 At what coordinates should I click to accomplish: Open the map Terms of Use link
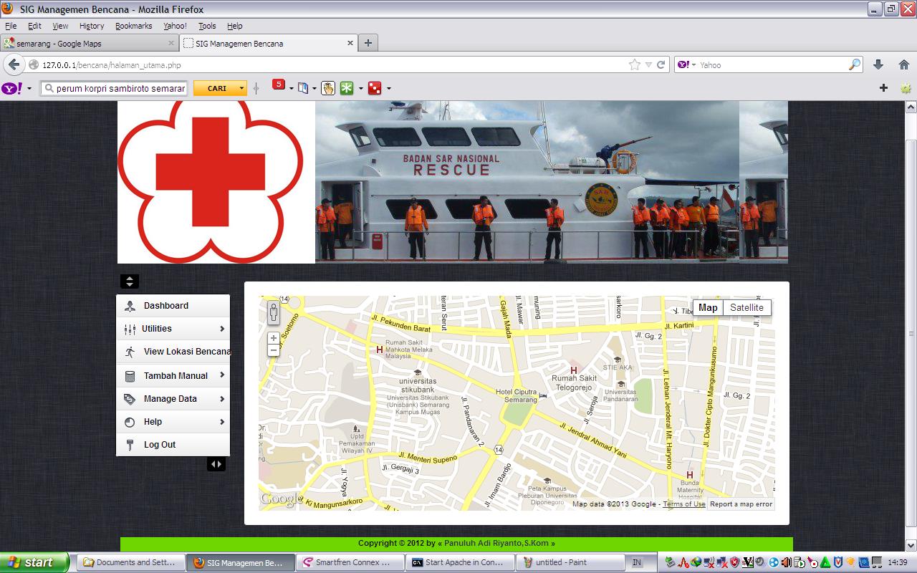(683, 504)
